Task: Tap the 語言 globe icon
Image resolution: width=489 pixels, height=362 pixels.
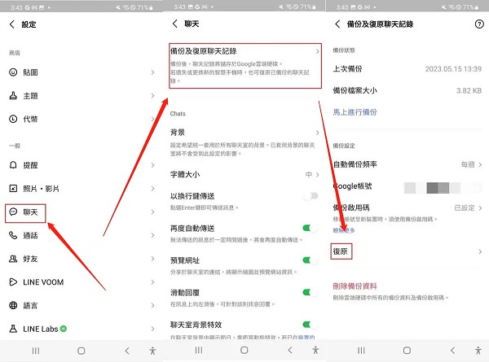Action: click(13, 305)
